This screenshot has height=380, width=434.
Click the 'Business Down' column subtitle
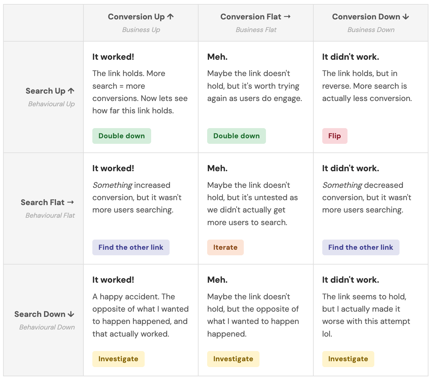tap(371, 30)
